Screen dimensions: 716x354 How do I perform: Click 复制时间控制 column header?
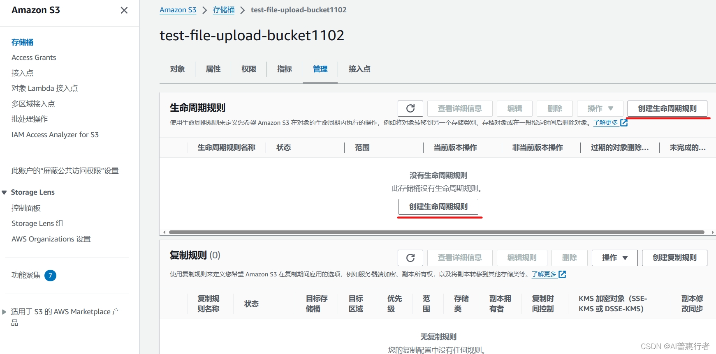(x=543, y=304)
